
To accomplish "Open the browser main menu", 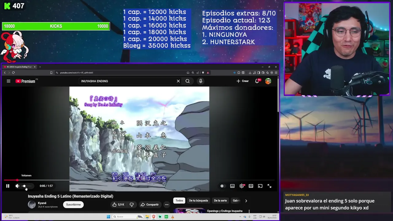I will tap(276, 73).
